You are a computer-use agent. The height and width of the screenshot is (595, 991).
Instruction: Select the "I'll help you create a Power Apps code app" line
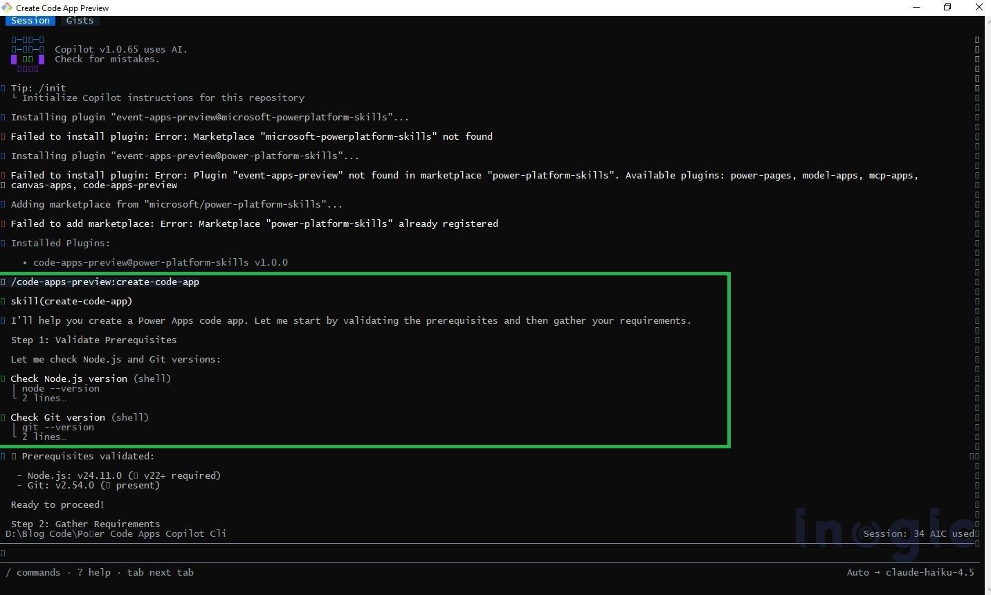click(351, 320)
